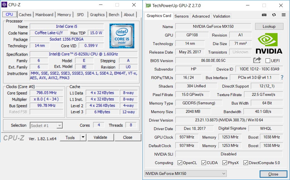290x180 pixels.
Task: Minimize the GPU-Z window
Action: [x=248, y=5]
